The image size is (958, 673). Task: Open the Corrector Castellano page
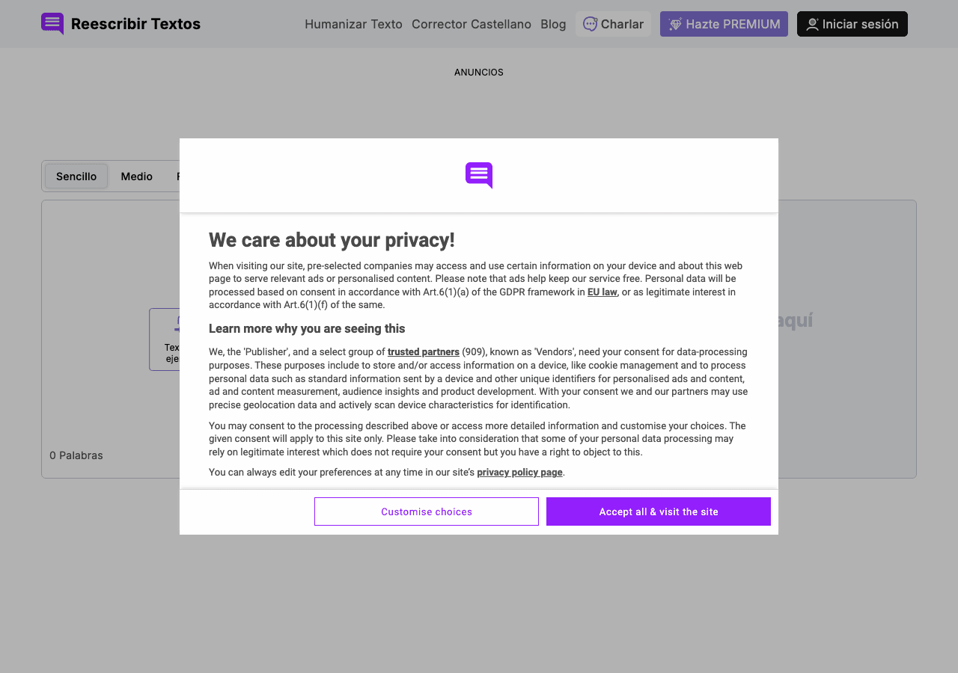[x=472, y=24]
